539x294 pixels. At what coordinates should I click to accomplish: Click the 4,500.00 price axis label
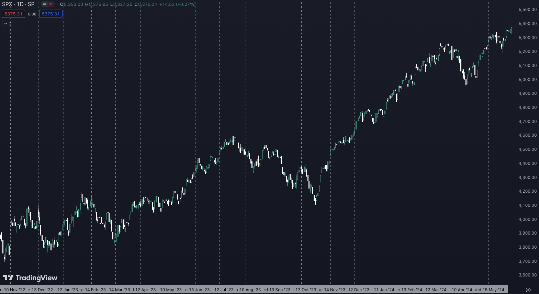tap(527, 149)
